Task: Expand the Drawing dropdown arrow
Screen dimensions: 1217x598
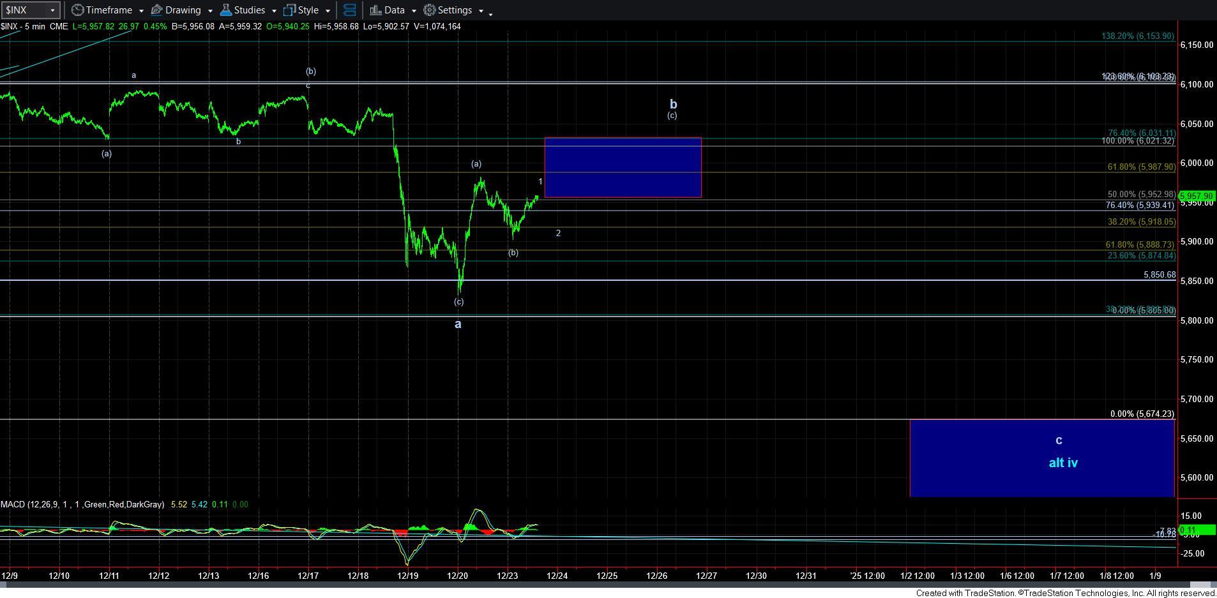Action: coord(209,11)
